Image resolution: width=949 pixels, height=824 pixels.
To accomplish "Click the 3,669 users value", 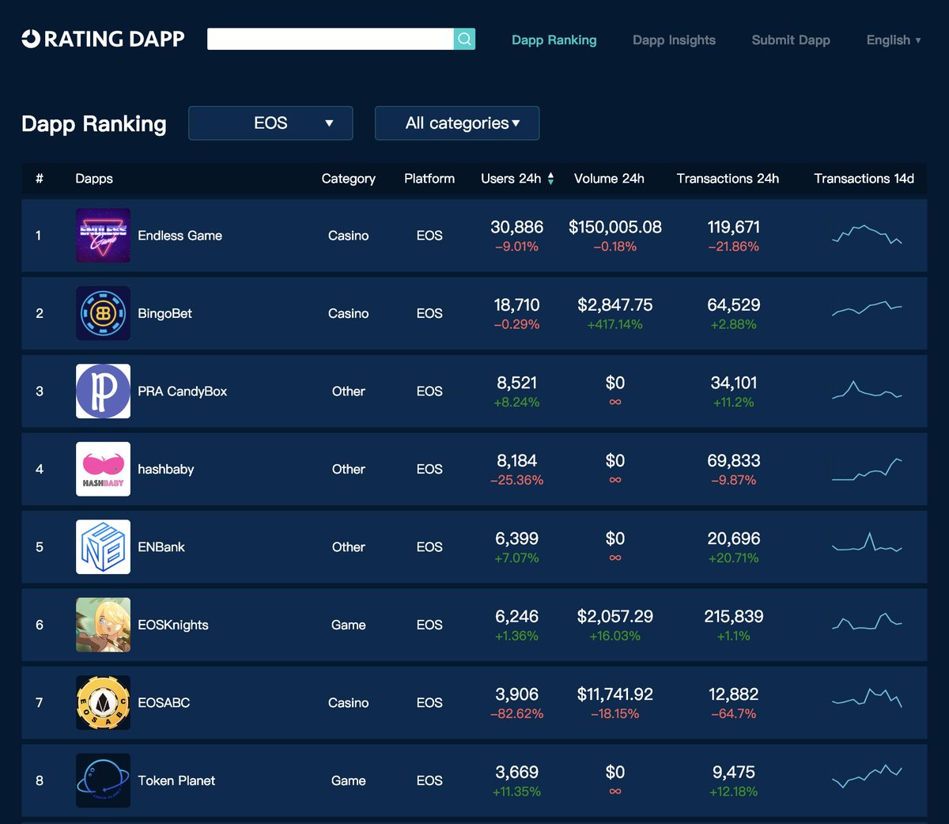I will coord(517,773).
